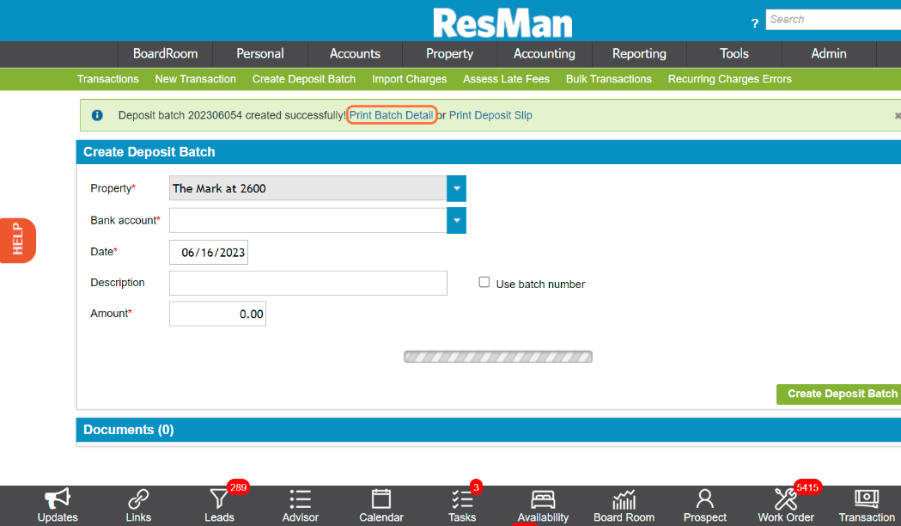Screen dimensions: 901x526
Task: Select Create Deposit Batch in green bar
Action: click(x=304, y=79)
